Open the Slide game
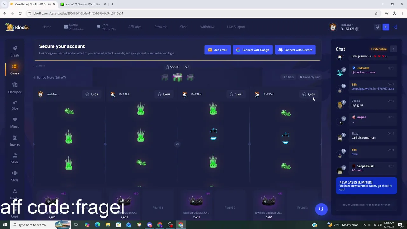Screen dimensions: 407x229 pyautogui.click(x=15, y=176)
